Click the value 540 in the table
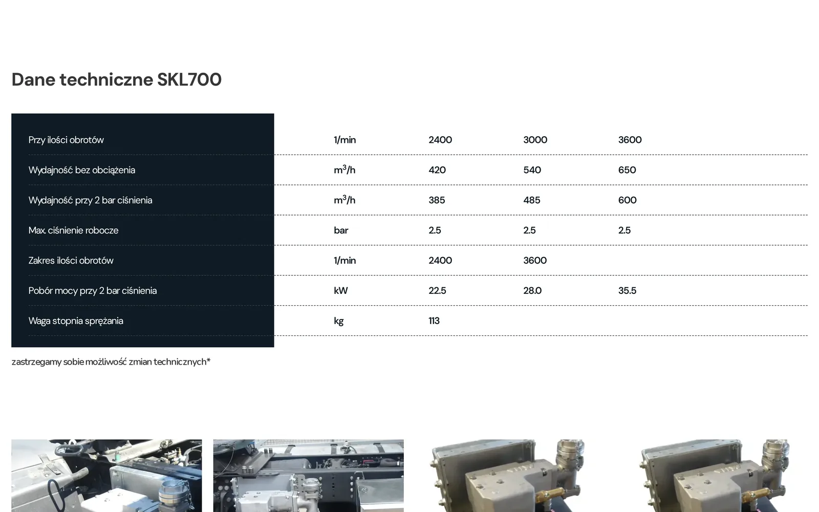The image size is (819, 512). pos(532,170)
